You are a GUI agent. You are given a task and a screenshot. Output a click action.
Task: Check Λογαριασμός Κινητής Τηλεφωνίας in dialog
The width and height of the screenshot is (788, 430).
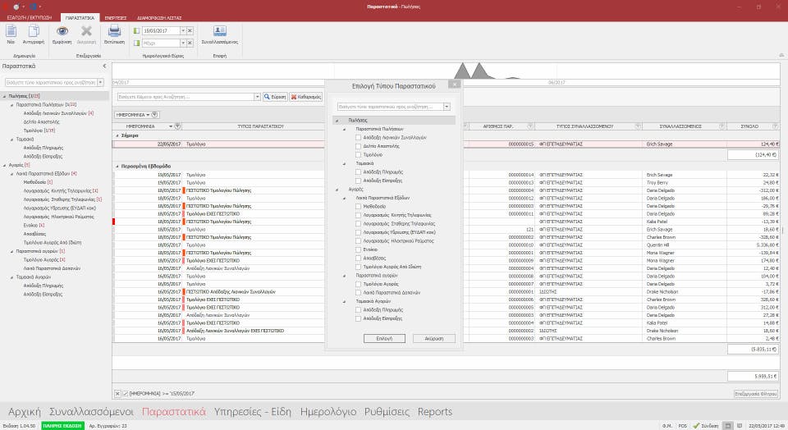pos(359,215)
